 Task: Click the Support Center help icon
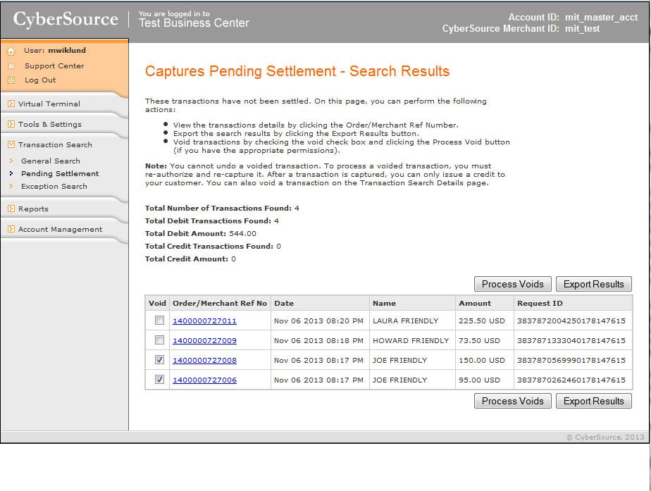coord(11,66)
